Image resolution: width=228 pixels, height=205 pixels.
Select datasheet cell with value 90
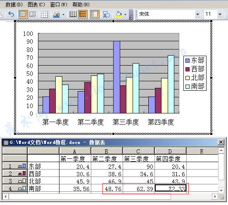pos(139,166)
